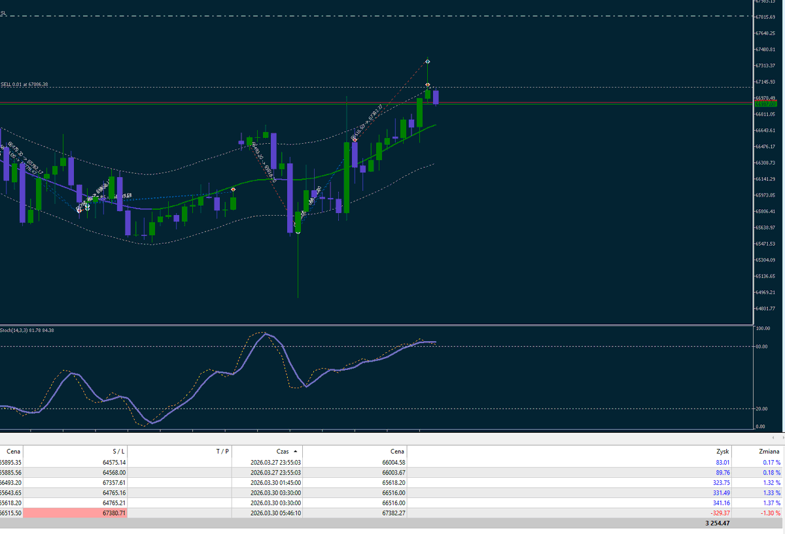Click the 100.00 level on stochastic scale
The height and width of the screenshot is (534, 785).
pyautogui.click(x=762, y=329)
